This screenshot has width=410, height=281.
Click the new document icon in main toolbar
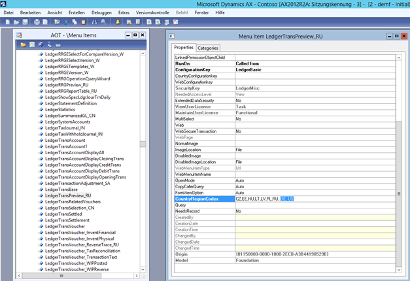pos(7,22)
